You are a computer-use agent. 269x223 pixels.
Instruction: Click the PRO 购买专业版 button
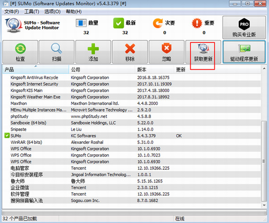coord(244,27)
